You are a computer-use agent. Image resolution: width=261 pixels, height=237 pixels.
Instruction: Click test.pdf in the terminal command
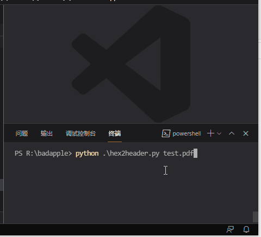tap(178, 153)
